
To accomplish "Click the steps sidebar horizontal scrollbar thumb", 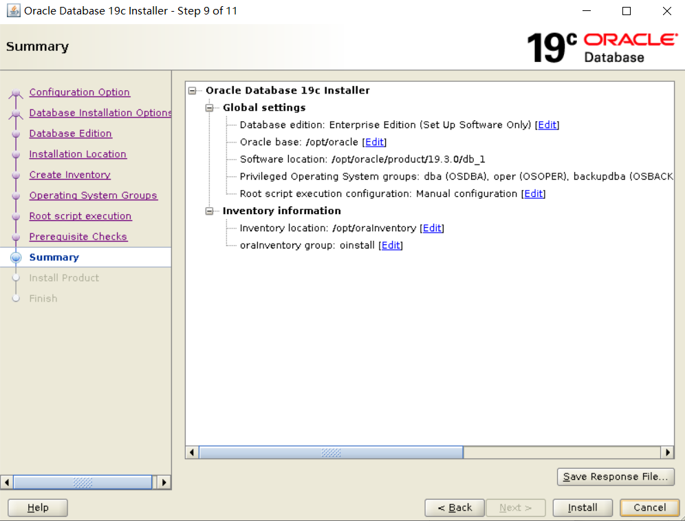I will (83, 482).
